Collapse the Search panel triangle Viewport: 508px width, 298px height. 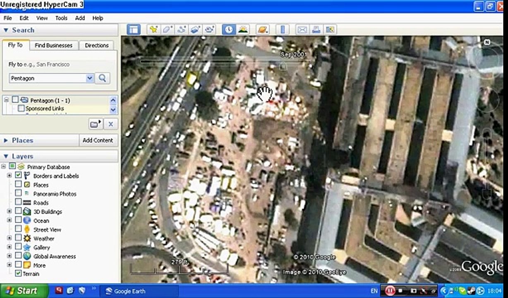6,30
